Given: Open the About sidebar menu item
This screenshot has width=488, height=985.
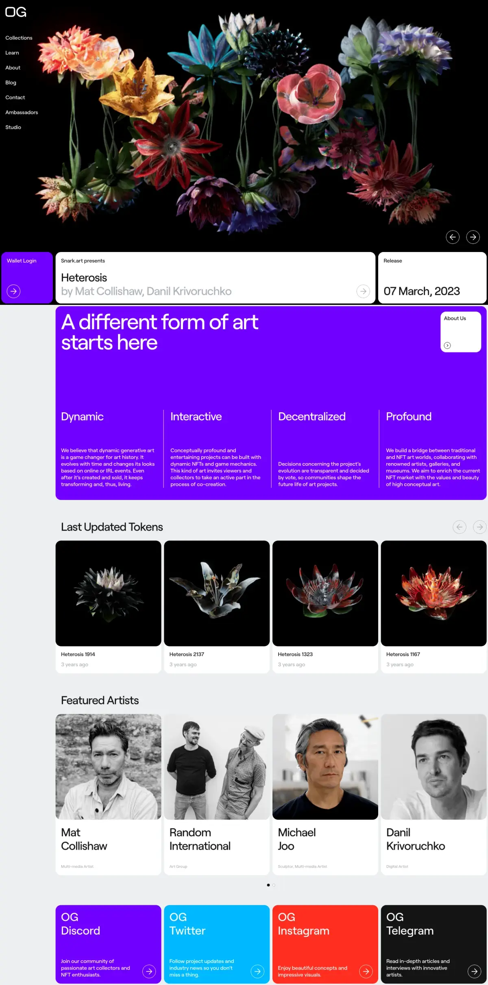Looking at the screenshot, I should click(x=13, y=67).
